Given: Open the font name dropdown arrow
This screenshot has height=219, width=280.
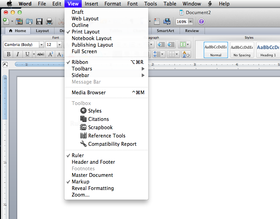Looking at the screenshot, I should [x=41, y=45].
